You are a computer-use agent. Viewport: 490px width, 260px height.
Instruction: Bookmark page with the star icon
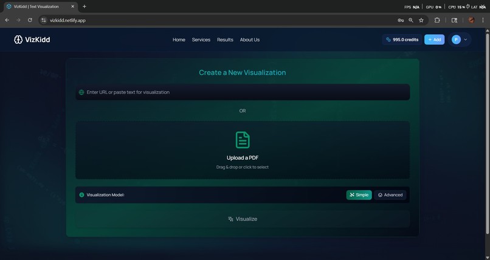click(x=421, y=20)
